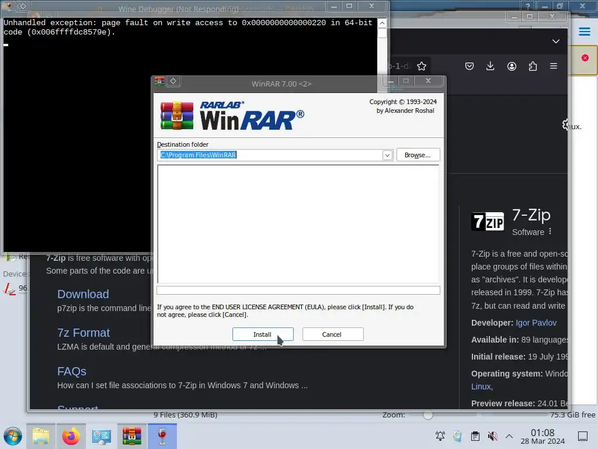Open the notifications bell tray icon
This screenshot has width=598, height=449.
coord(440,436)
